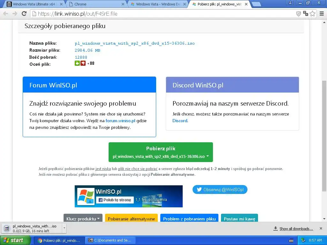Click the download count '12888'

coord(81,57)
